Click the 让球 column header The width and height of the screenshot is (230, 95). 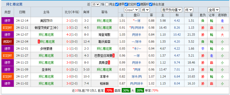coord(211,15)
